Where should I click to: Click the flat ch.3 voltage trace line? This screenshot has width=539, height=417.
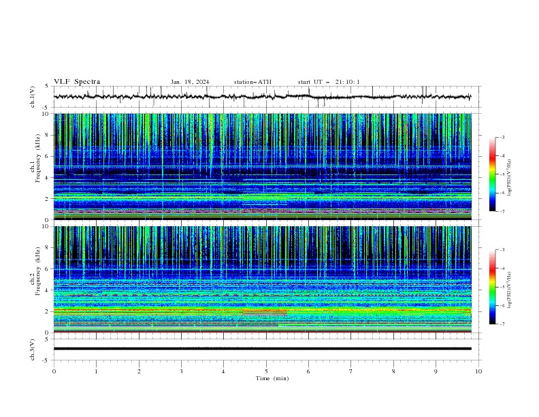point(262,349)
